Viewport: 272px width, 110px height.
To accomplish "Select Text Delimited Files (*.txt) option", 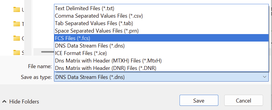I will [x=161, y=8].
